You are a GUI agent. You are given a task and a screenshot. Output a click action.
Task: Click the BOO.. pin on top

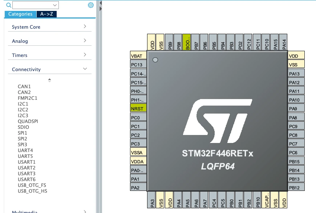tap(186, 42)
